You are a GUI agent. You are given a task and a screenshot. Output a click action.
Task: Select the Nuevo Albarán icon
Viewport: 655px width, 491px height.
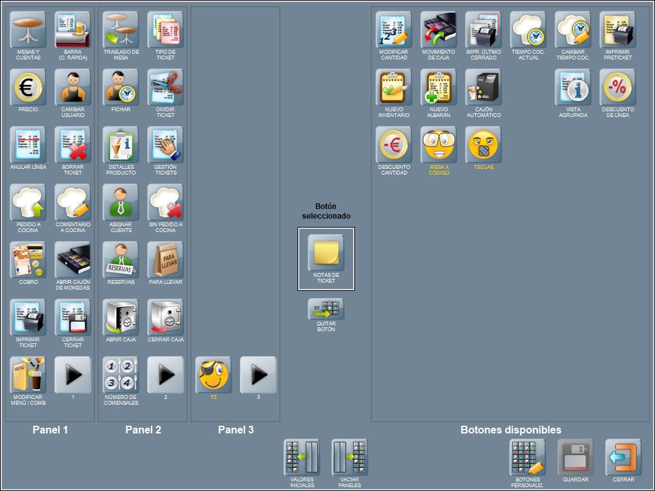[438, 87]
